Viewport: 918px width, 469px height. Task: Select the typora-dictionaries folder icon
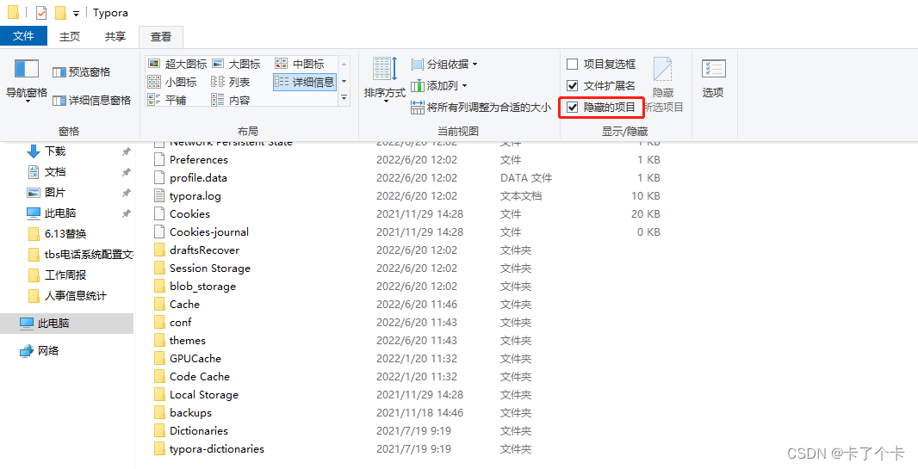tap(159, 449)
